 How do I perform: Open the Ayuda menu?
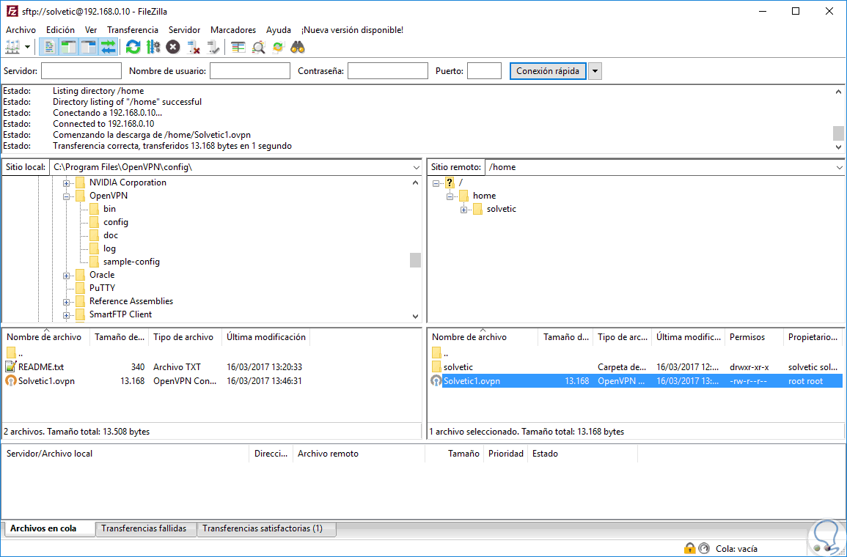click(279, 30)
